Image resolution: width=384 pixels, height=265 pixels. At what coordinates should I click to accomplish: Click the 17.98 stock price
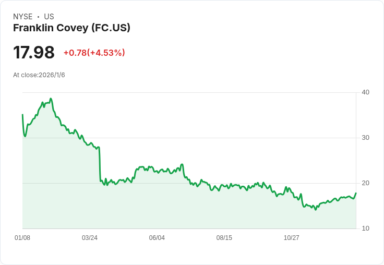tap(34, 52)
